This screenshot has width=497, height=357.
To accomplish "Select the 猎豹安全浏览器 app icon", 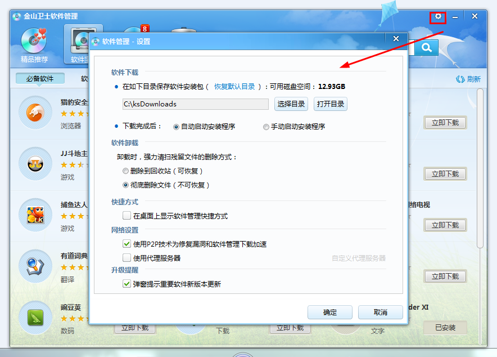I will click(x=35, y=113).
